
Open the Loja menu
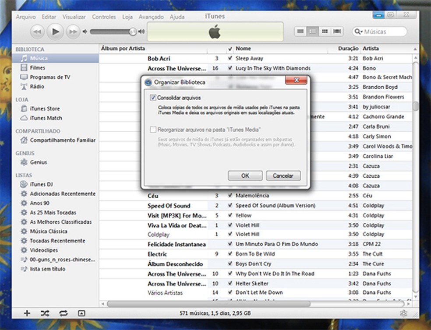click(127, 17)
